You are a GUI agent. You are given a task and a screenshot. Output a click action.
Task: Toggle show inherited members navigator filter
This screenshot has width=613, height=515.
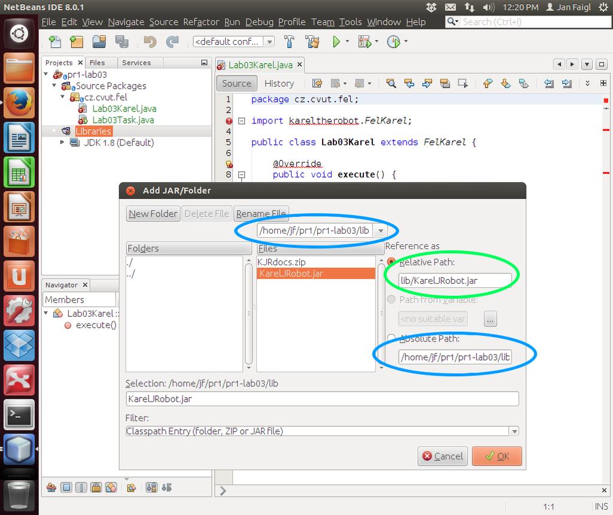[x=51, y=487]
